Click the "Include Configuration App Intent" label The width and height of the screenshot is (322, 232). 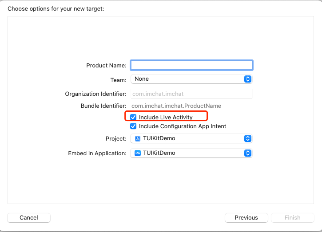[x=183, y=126]
